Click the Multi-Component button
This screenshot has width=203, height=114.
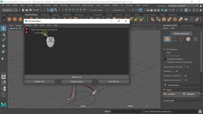coord(181,34)
